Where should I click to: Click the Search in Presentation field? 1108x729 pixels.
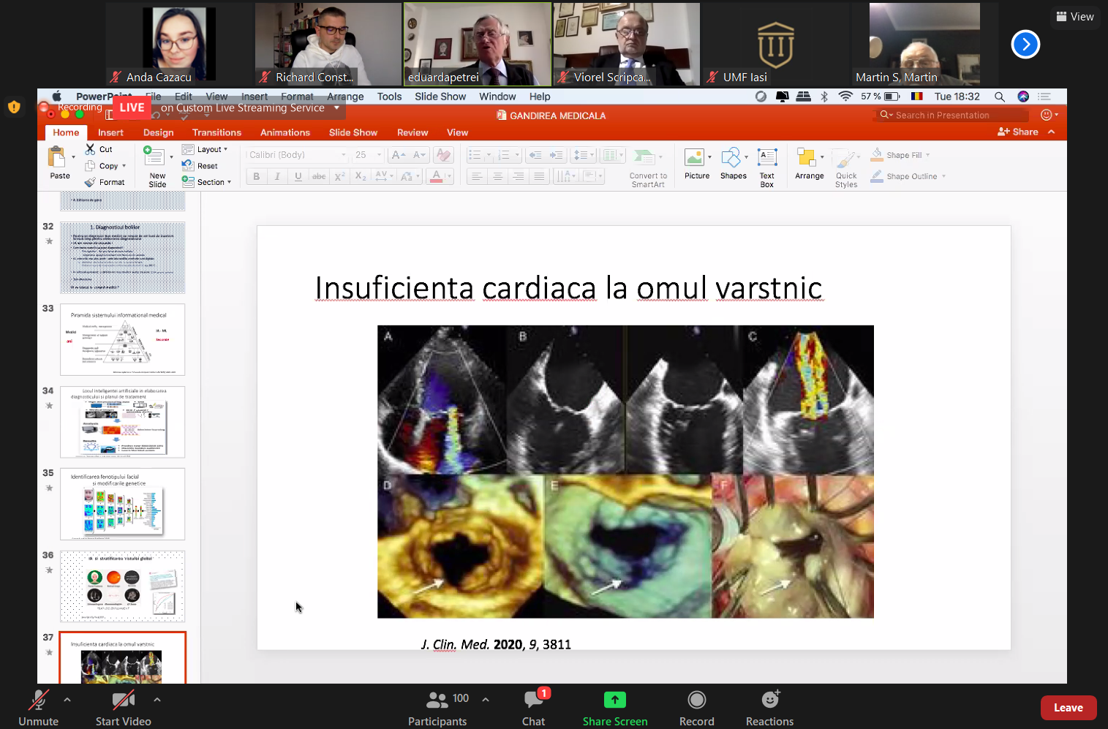click(x=951, y=115)
